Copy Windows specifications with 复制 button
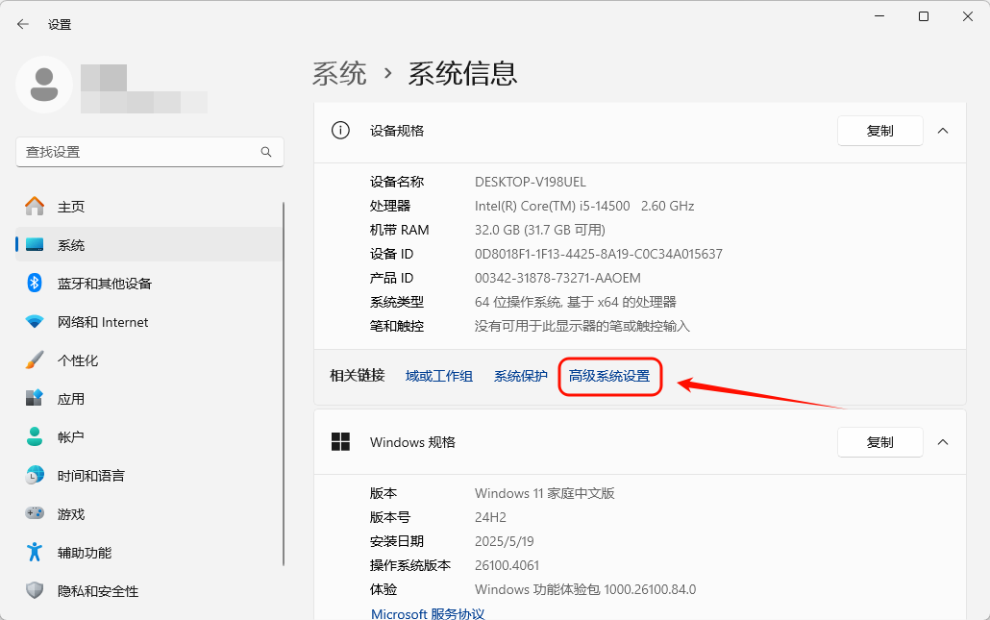The height and width of the screenshot is (620, 990). (x=880, y=442)
